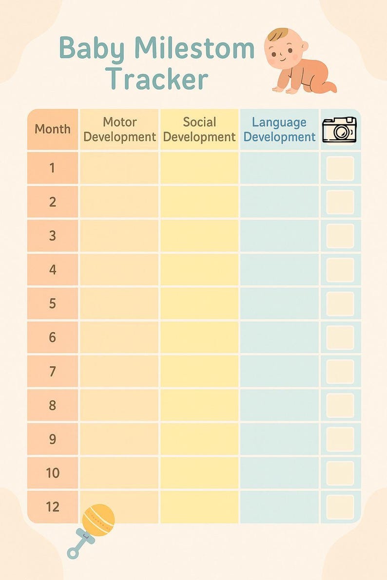Click the Motor Development cell for month 3
Screen dimensions: 387x580
pos(119,236)
